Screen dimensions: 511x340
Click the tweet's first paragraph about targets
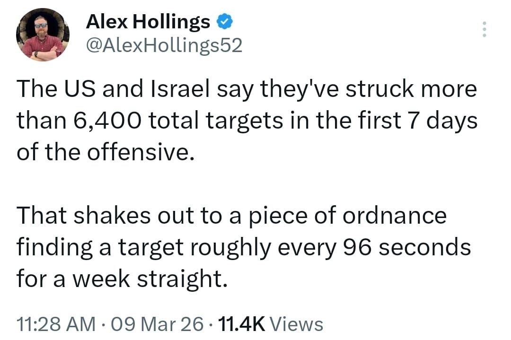click(x=246, y=121)
